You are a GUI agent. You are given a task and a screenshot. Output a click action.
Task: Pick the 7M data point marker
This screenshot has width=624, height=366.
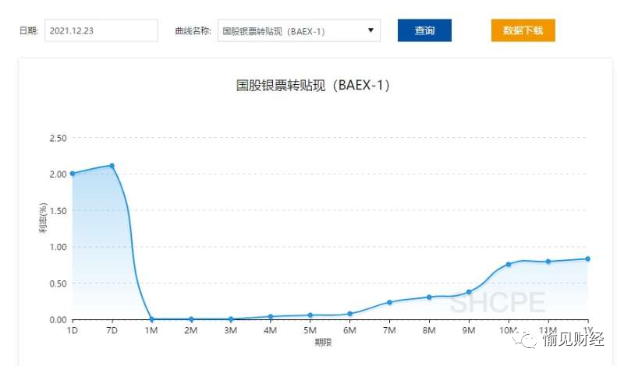[x=390, y=302]
